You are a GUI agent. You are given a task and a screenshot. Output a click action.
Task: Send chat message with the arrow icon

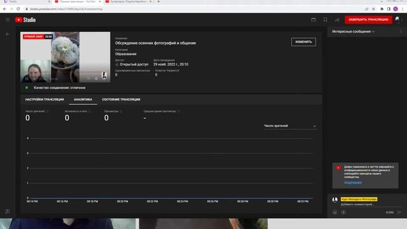(x=399, y=212)
